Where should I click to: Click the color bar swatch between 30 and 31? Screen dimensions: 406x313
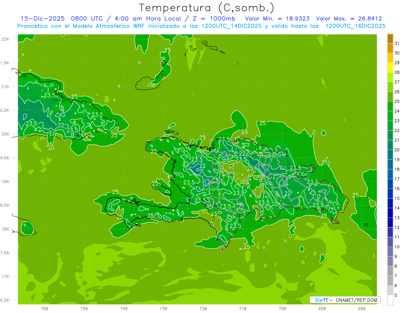[390, 48]
